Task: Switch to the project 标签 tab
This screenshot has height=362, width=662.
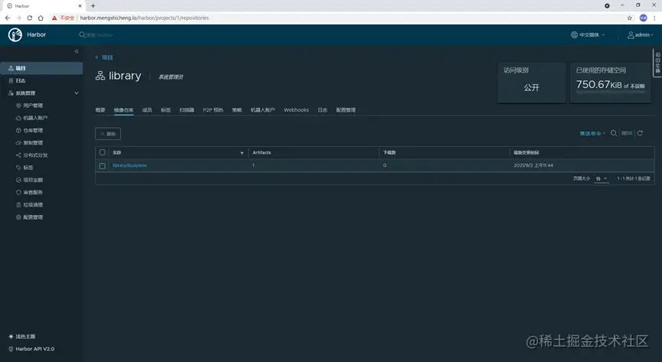Action: 165,110
